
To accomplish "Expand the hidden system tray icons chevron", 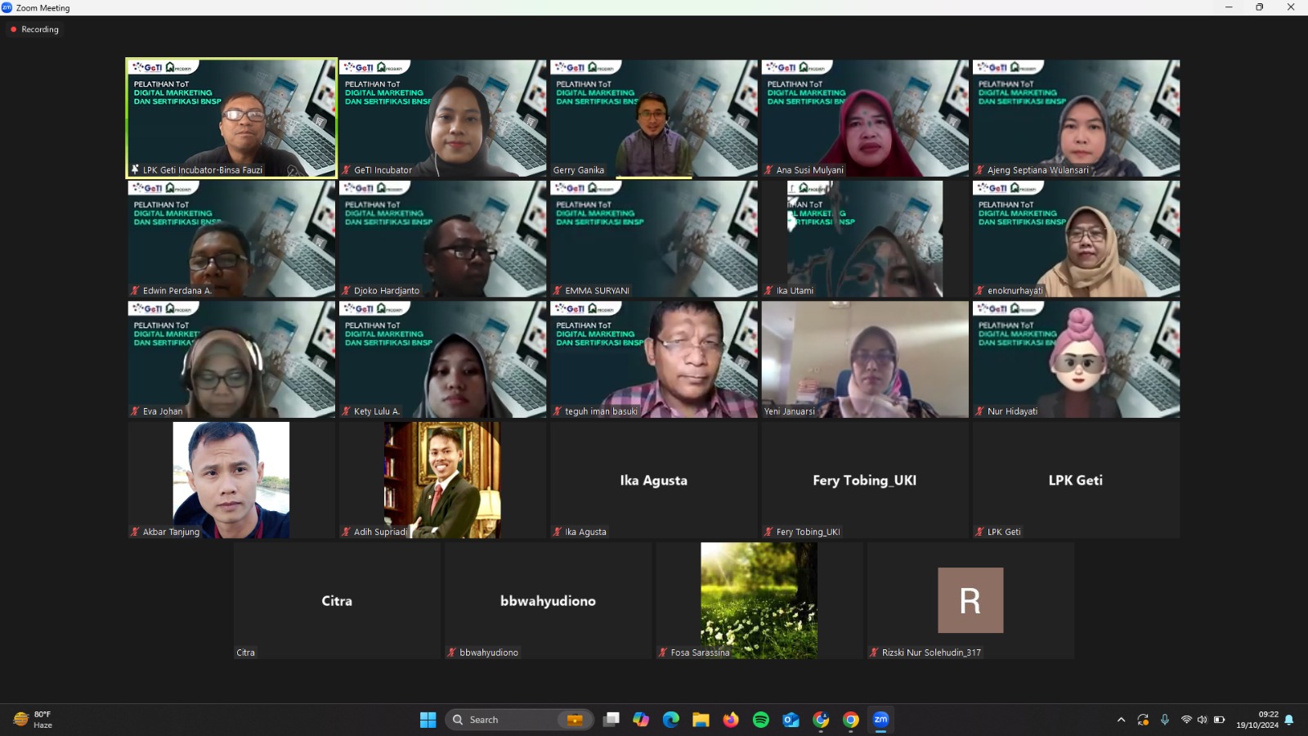I will 1121,720.
